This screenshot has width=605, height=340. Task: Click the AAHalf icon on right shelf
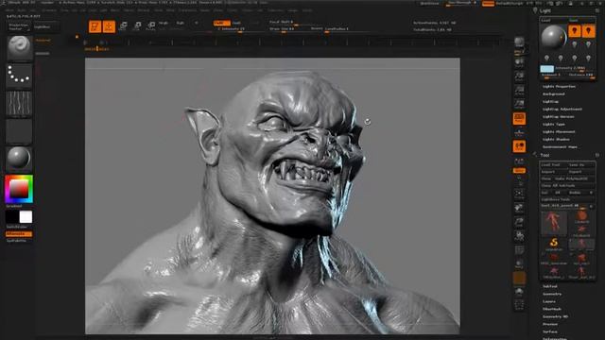[x=519, y=104]
